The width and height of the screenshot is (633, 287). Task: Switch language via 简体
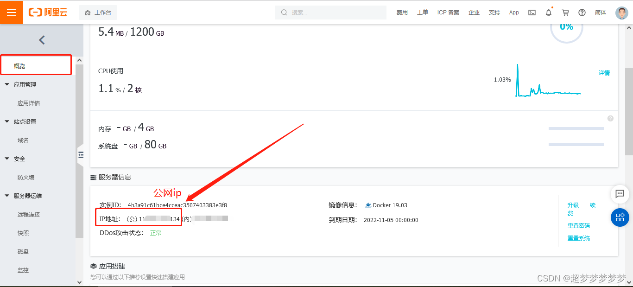coord(601,13)
